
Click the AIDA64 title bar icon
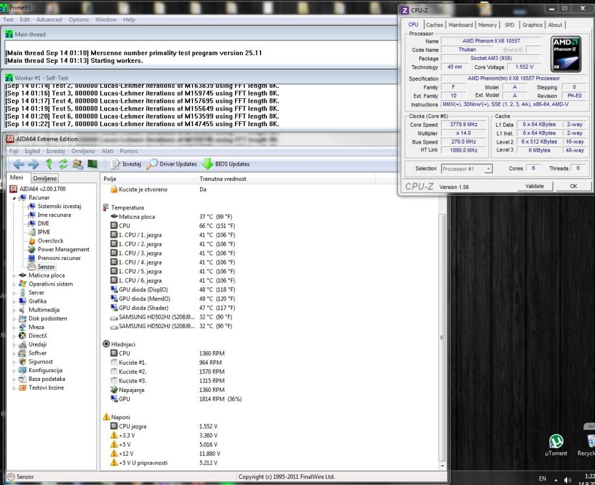(10, 139)
